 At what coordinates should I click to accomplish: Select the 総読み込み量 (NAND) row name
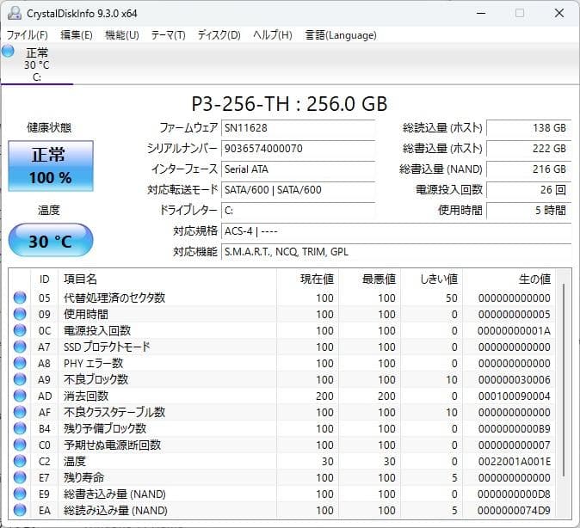(115, 510)
